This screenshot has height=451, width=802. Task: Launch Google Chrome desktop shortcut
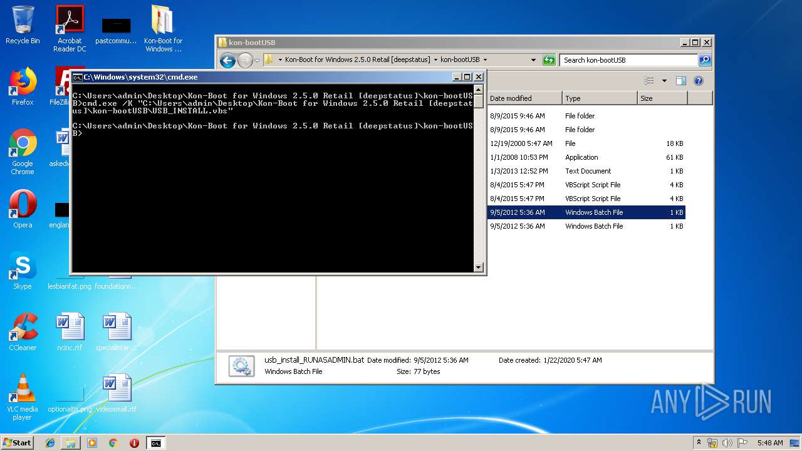pos(23,152)
